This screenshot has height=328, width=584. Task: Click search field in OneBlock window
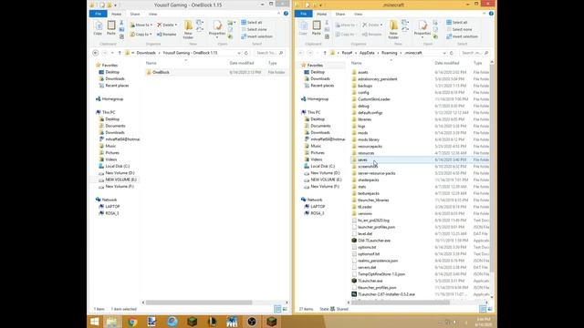pyautogui.click(x=270, y=53)
